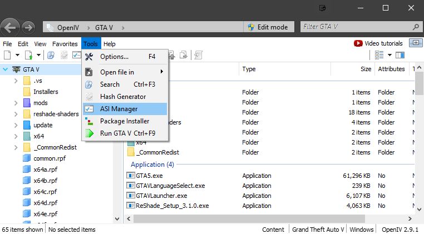Enable Edit mode
This screenshot has width=424, height=234.
(x=269, y=27)
